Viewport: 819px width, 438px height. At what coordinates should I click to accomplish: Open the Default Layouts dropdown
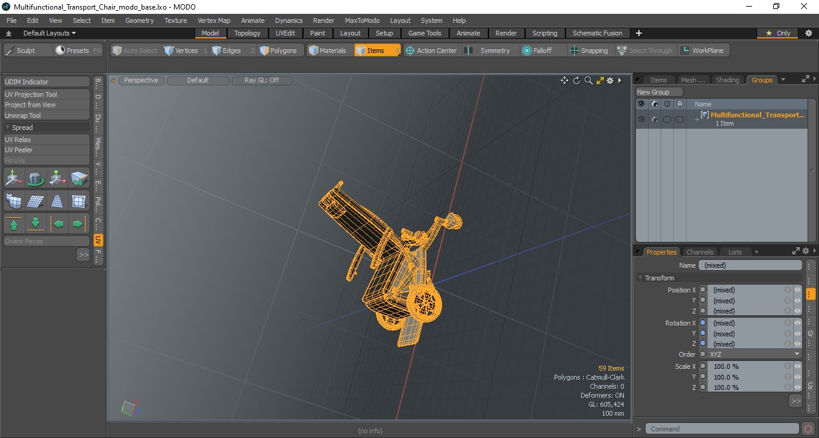coord(49,33)
